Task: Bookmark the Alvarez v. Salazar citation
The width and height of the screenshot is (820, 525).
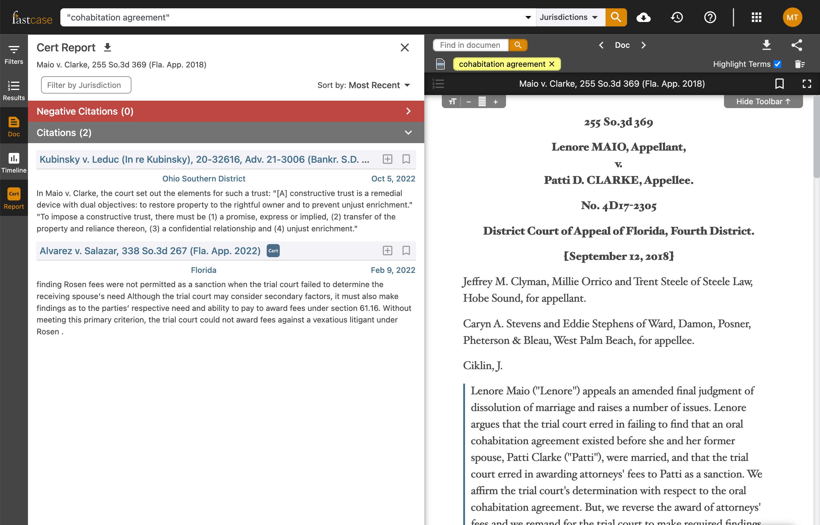Action: [406, 251]
